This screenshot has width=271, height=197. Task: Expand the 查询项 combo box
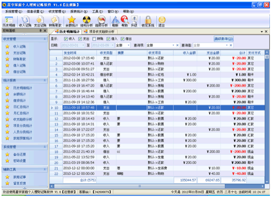click(173, 46)
